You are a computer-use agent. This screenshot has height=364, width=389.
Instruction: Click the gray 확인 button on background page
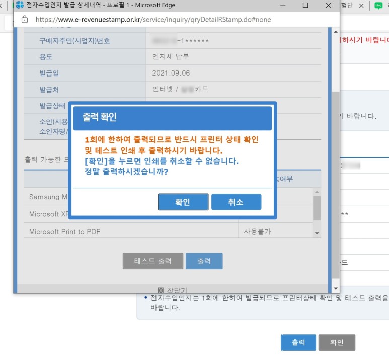(337, 342)
